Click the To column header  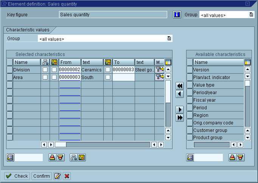click(x=124, y=62)
